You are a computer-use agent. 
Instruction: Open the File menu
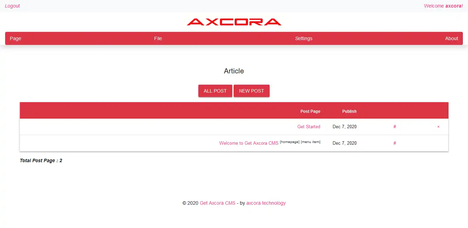(158, 38)
